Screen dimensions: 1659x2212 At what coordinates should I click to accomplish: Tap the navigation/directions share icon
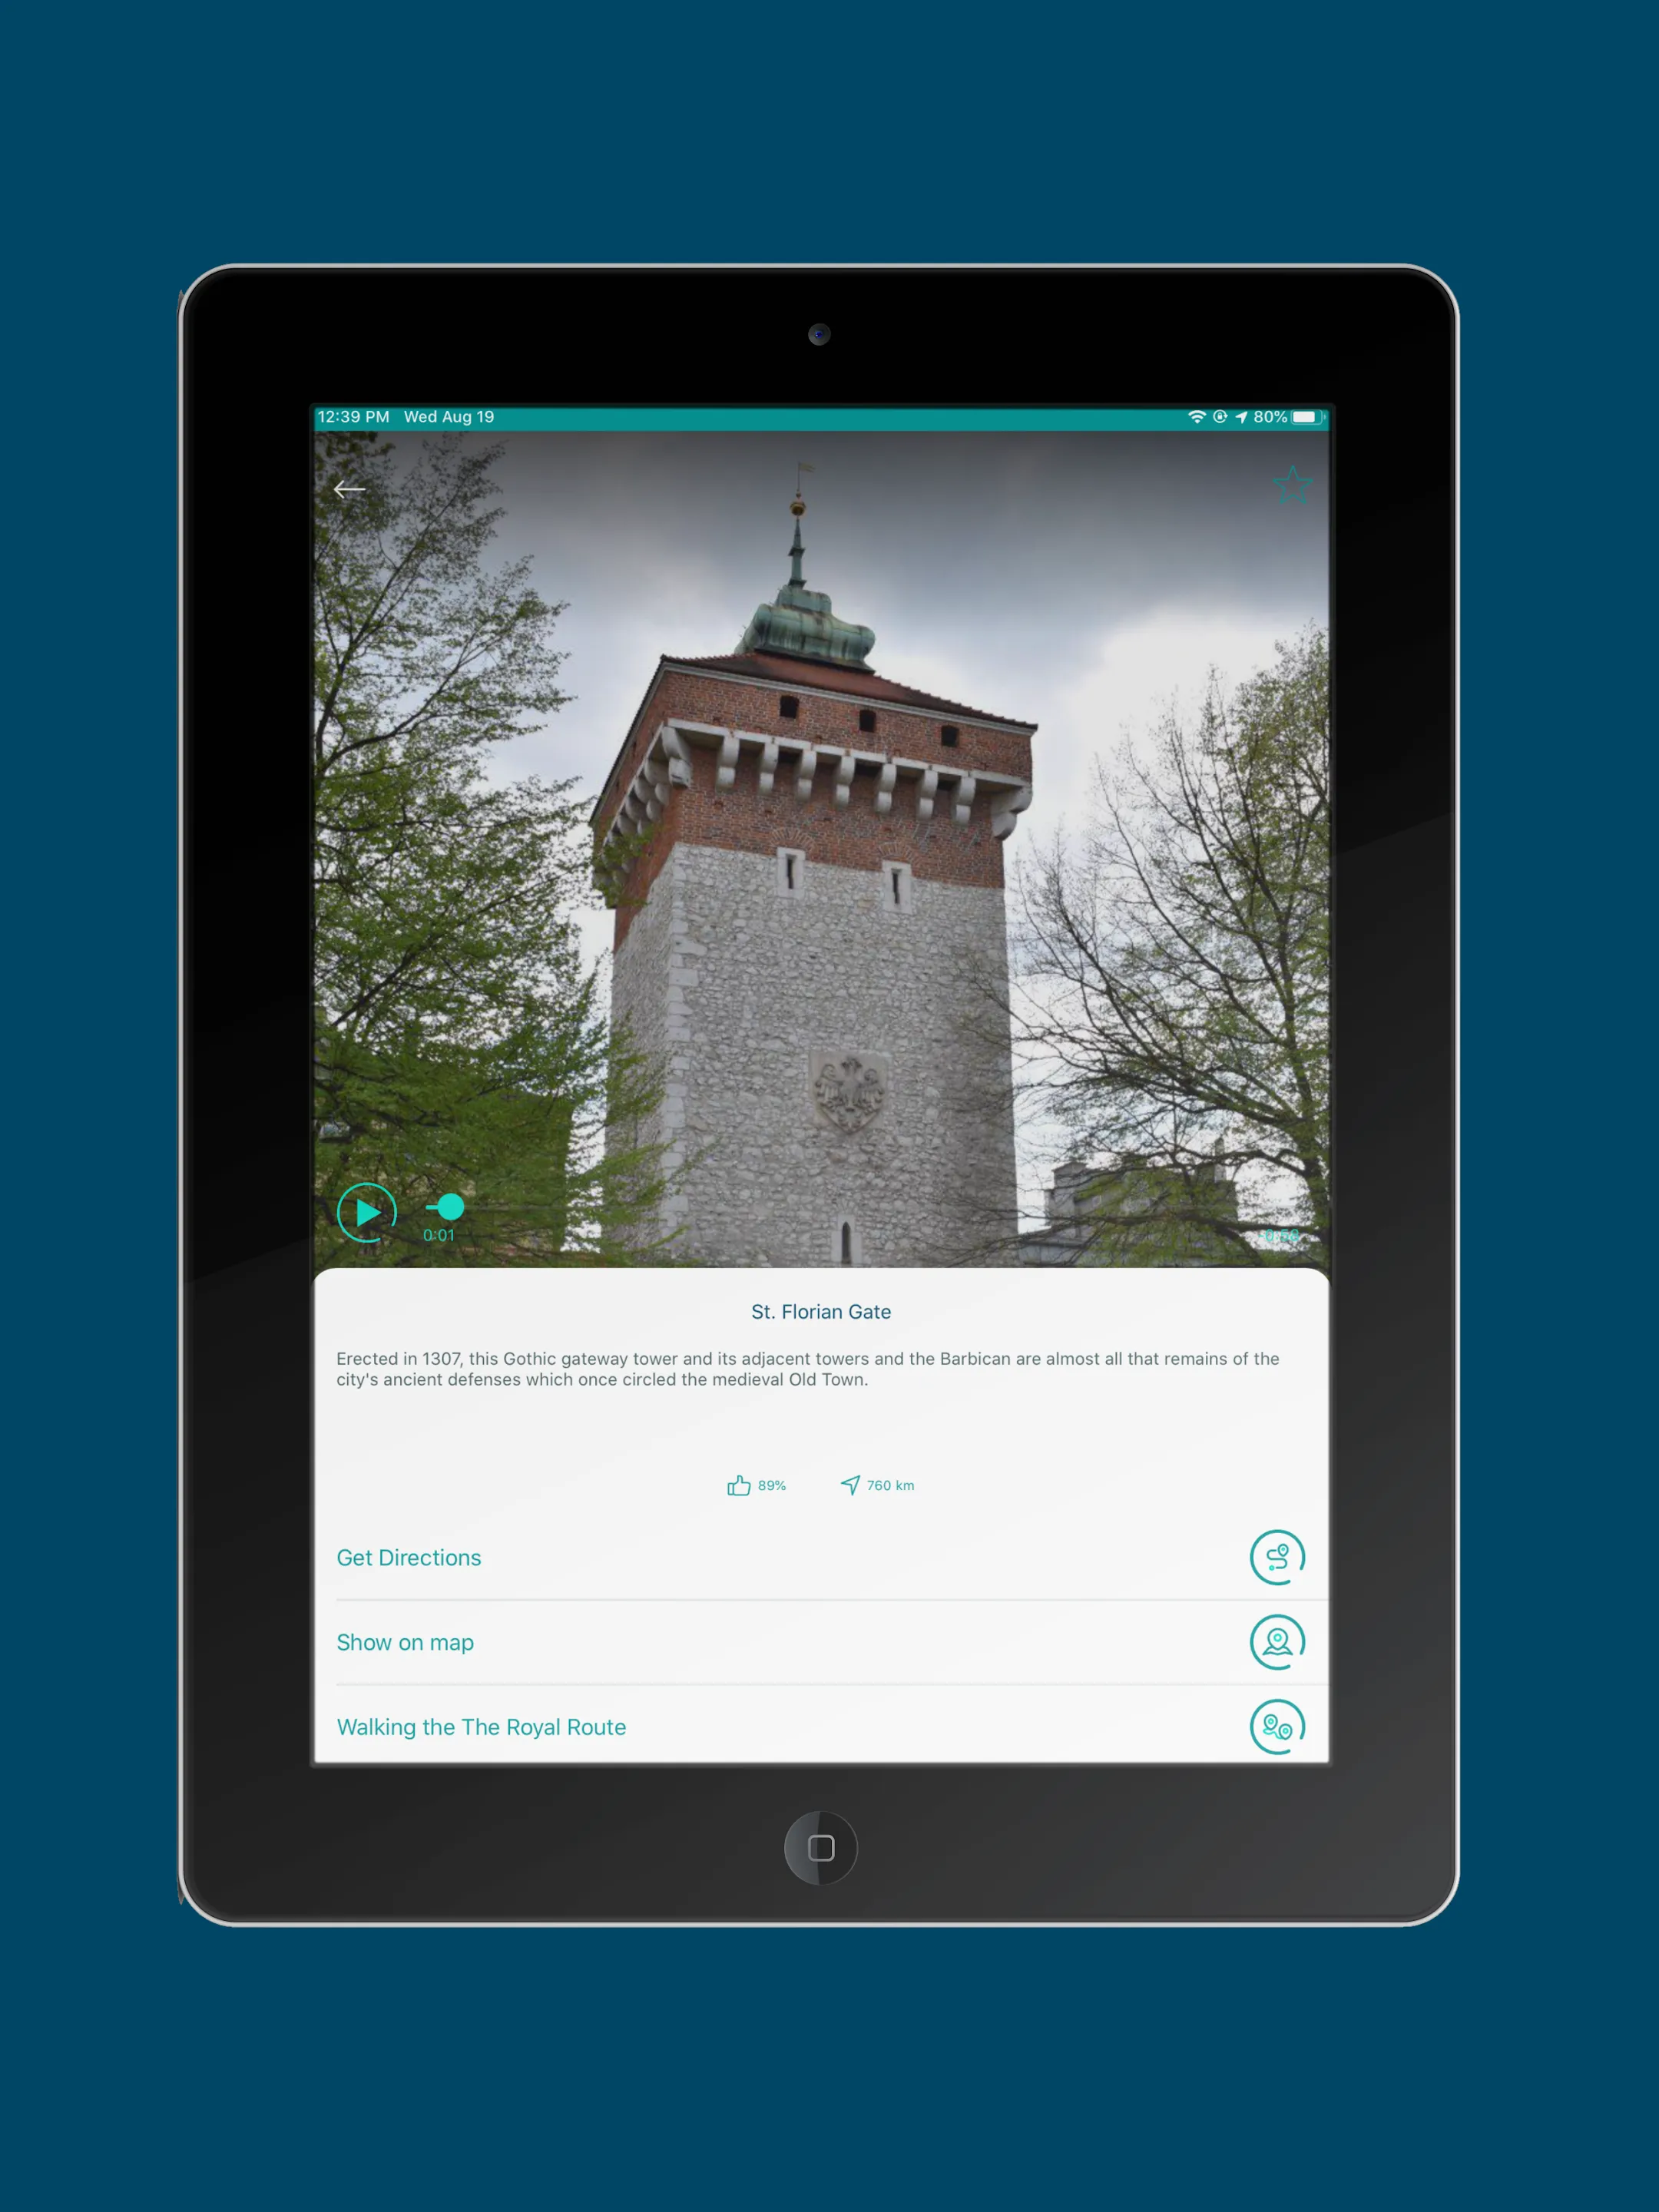point(1276,1557)
